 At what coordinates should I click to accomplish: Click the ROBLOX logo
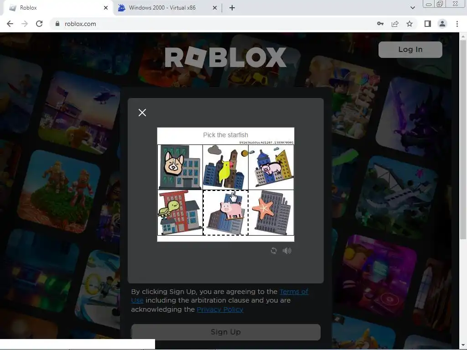point(225,57)
